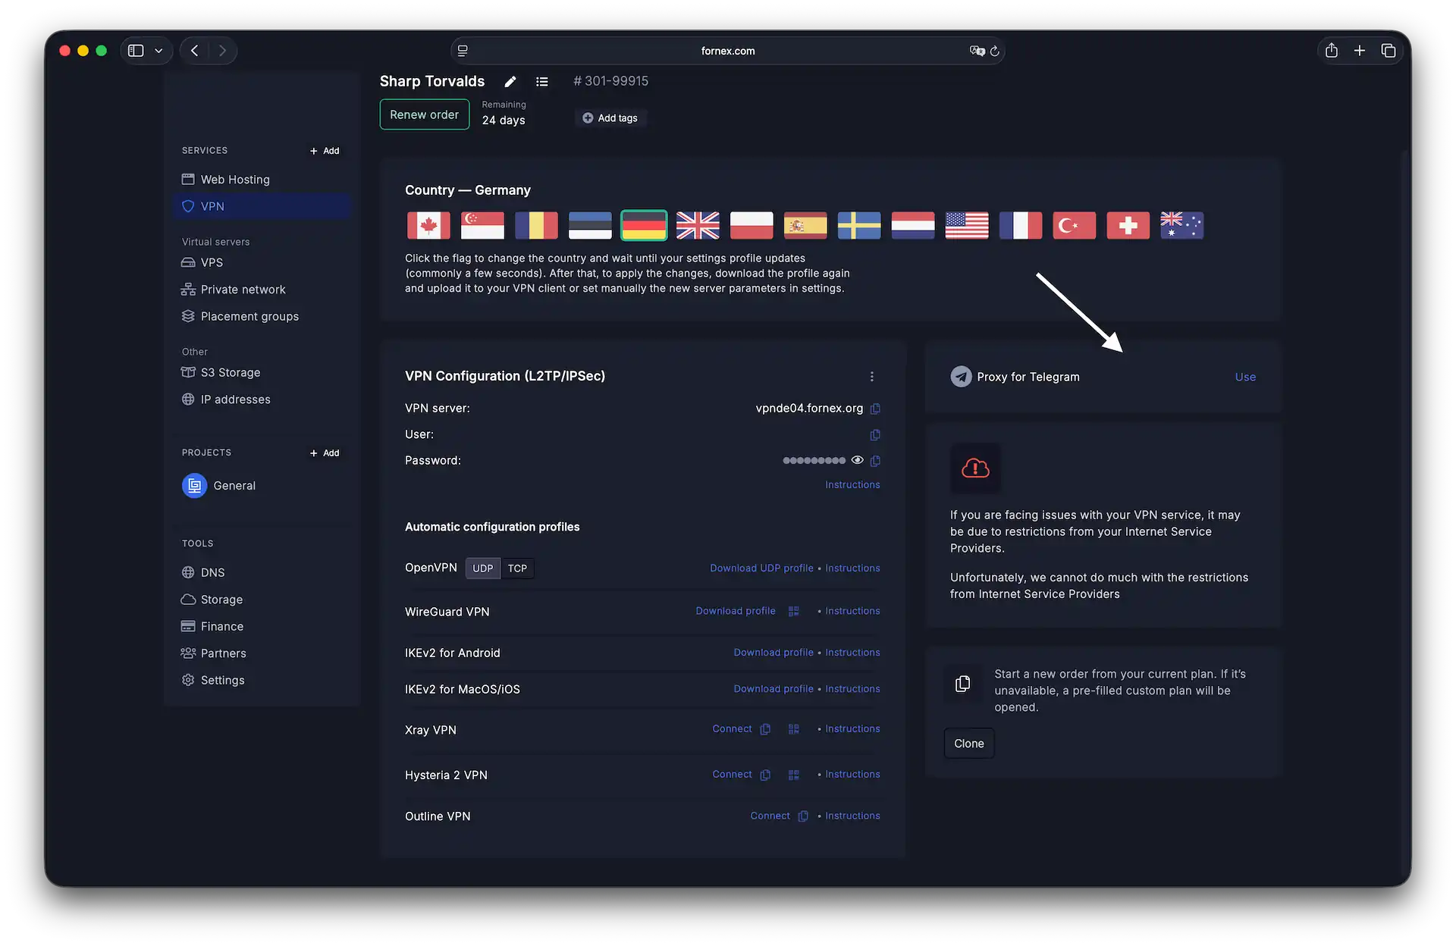This screenshot has width=1456, height=946.
Task: Download WireGuard VPN profile
Action: (736, 611)
